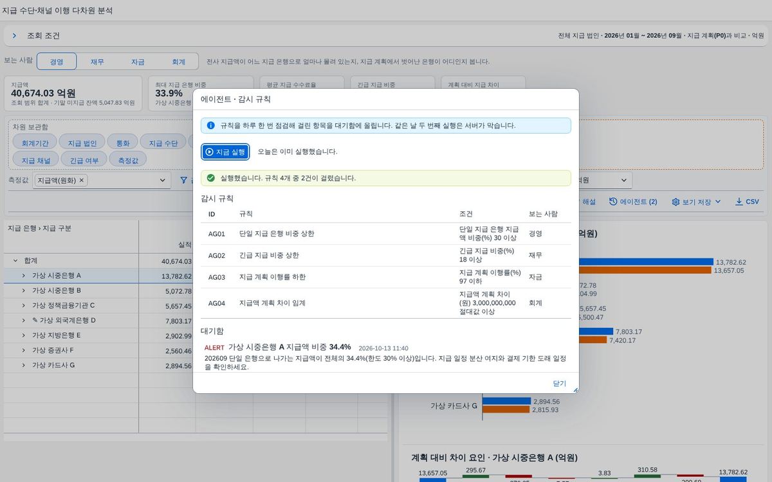Select rule row AG02 긴급 지급 비중 상한
This screenshot has width=772, height=482.
(x=386, y=255)
